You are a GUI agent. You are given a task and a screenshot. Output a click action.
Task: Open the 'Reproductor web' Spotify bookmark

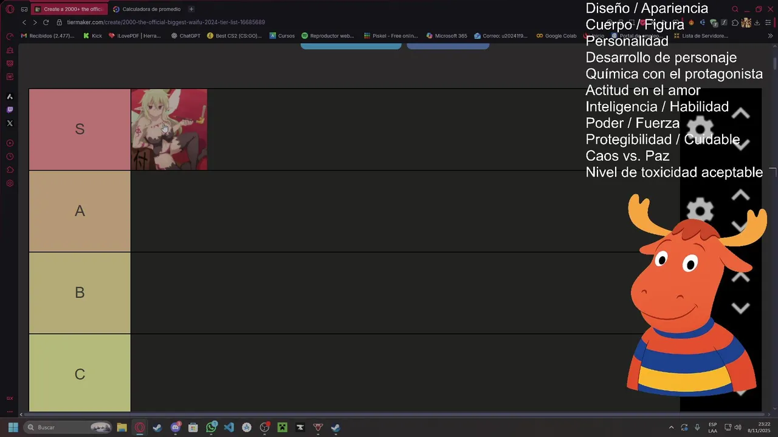point(328,36)
